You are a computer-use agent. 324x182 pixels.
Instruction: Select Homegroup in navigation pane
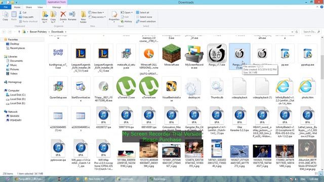15,82
